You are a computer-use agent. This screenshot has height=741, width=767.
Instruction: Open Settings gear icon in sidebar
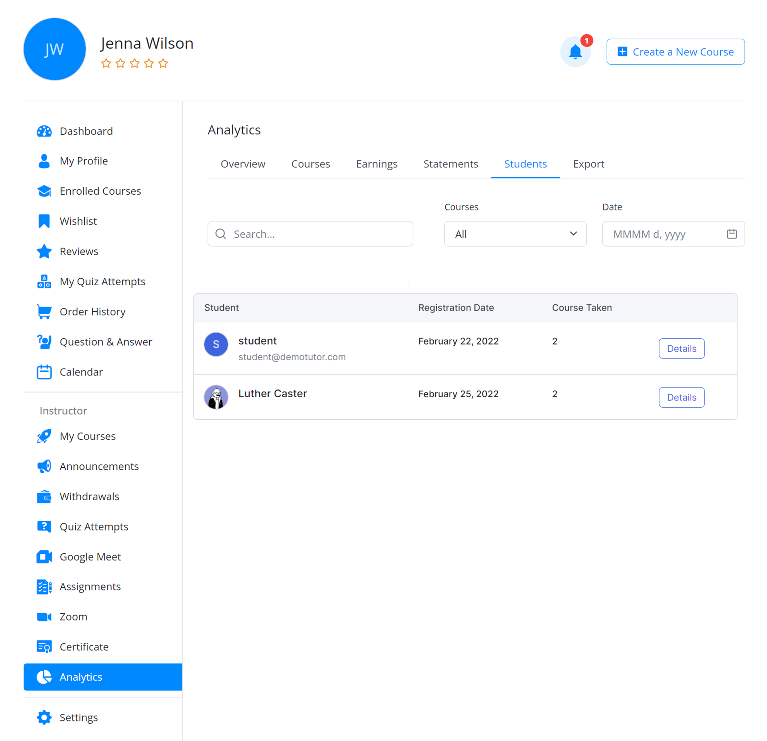click(44, 717)
